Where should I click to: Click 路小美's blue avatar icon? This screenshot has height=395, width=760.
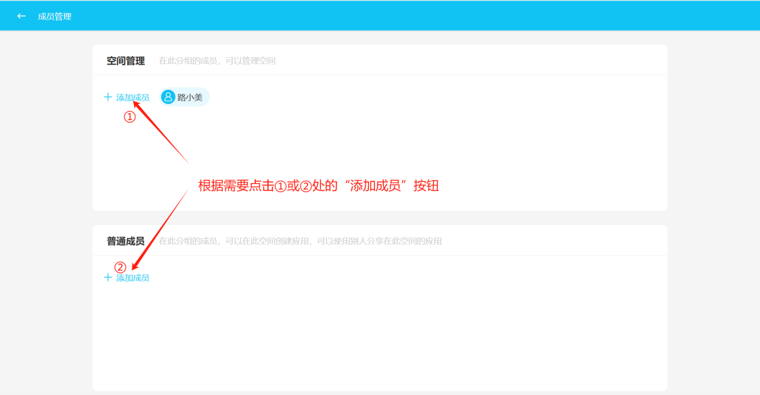point(168,97)
